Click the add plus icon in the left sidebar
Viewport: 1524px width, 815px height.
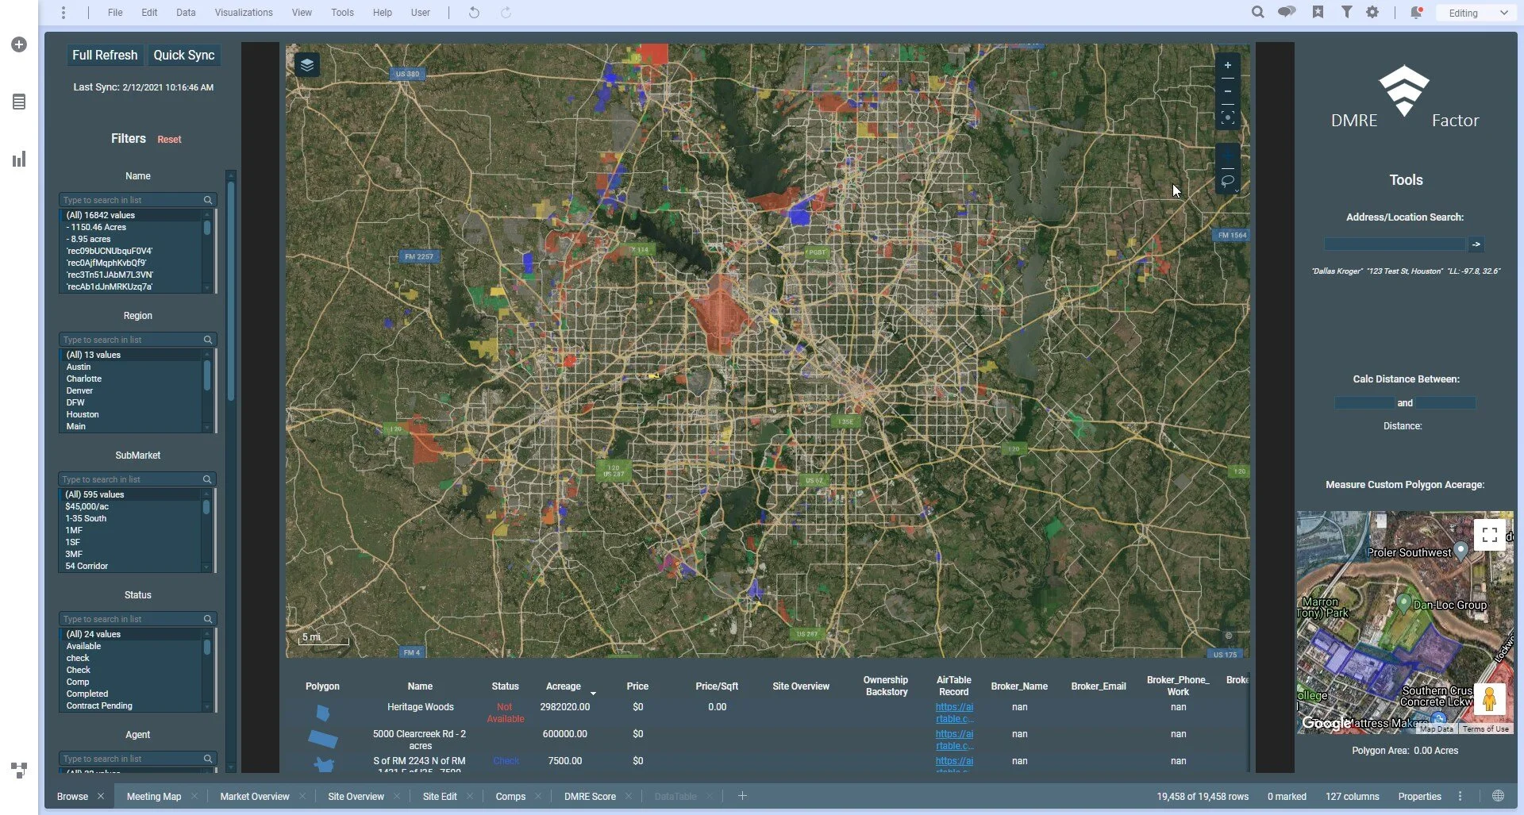pos(19,44)
